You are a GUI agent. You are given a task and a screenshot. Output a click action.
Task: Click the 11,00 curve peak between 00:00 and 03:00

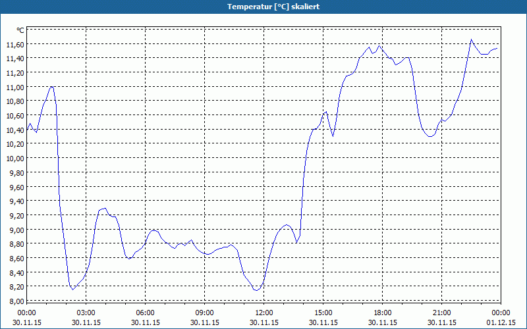point(51,87)
